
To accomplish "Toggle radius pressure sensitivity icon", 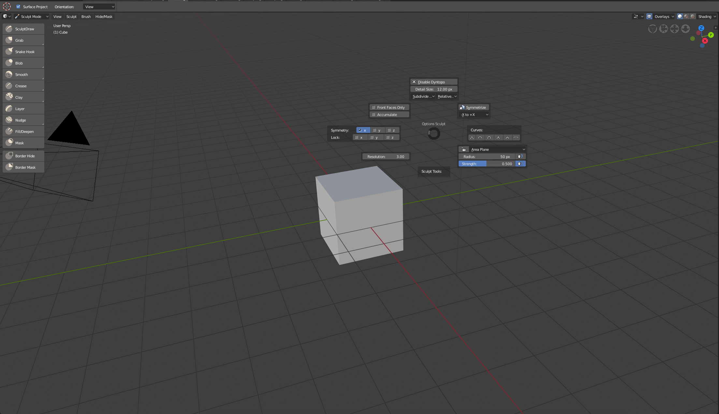I will tap(520, 157).
